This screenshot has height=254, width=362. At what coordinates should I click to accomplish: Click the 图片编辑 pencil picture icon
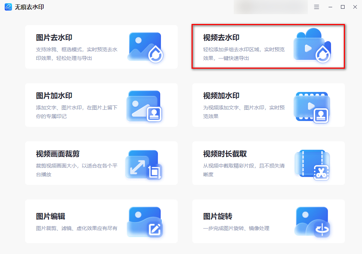coord(145,222)
